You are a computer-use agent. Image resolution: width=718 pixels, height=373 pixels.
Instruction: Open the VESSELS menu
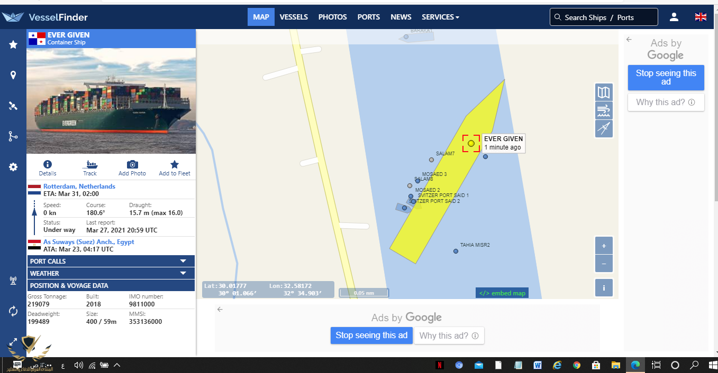click(x=294, y=17)
